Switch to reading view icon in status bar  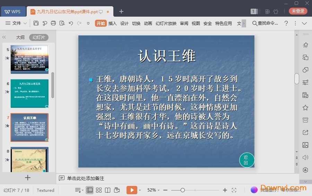tap(108, 190)
